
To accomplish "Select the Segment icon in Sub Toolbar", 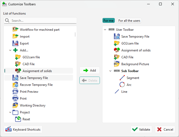I will click(122, 78).
